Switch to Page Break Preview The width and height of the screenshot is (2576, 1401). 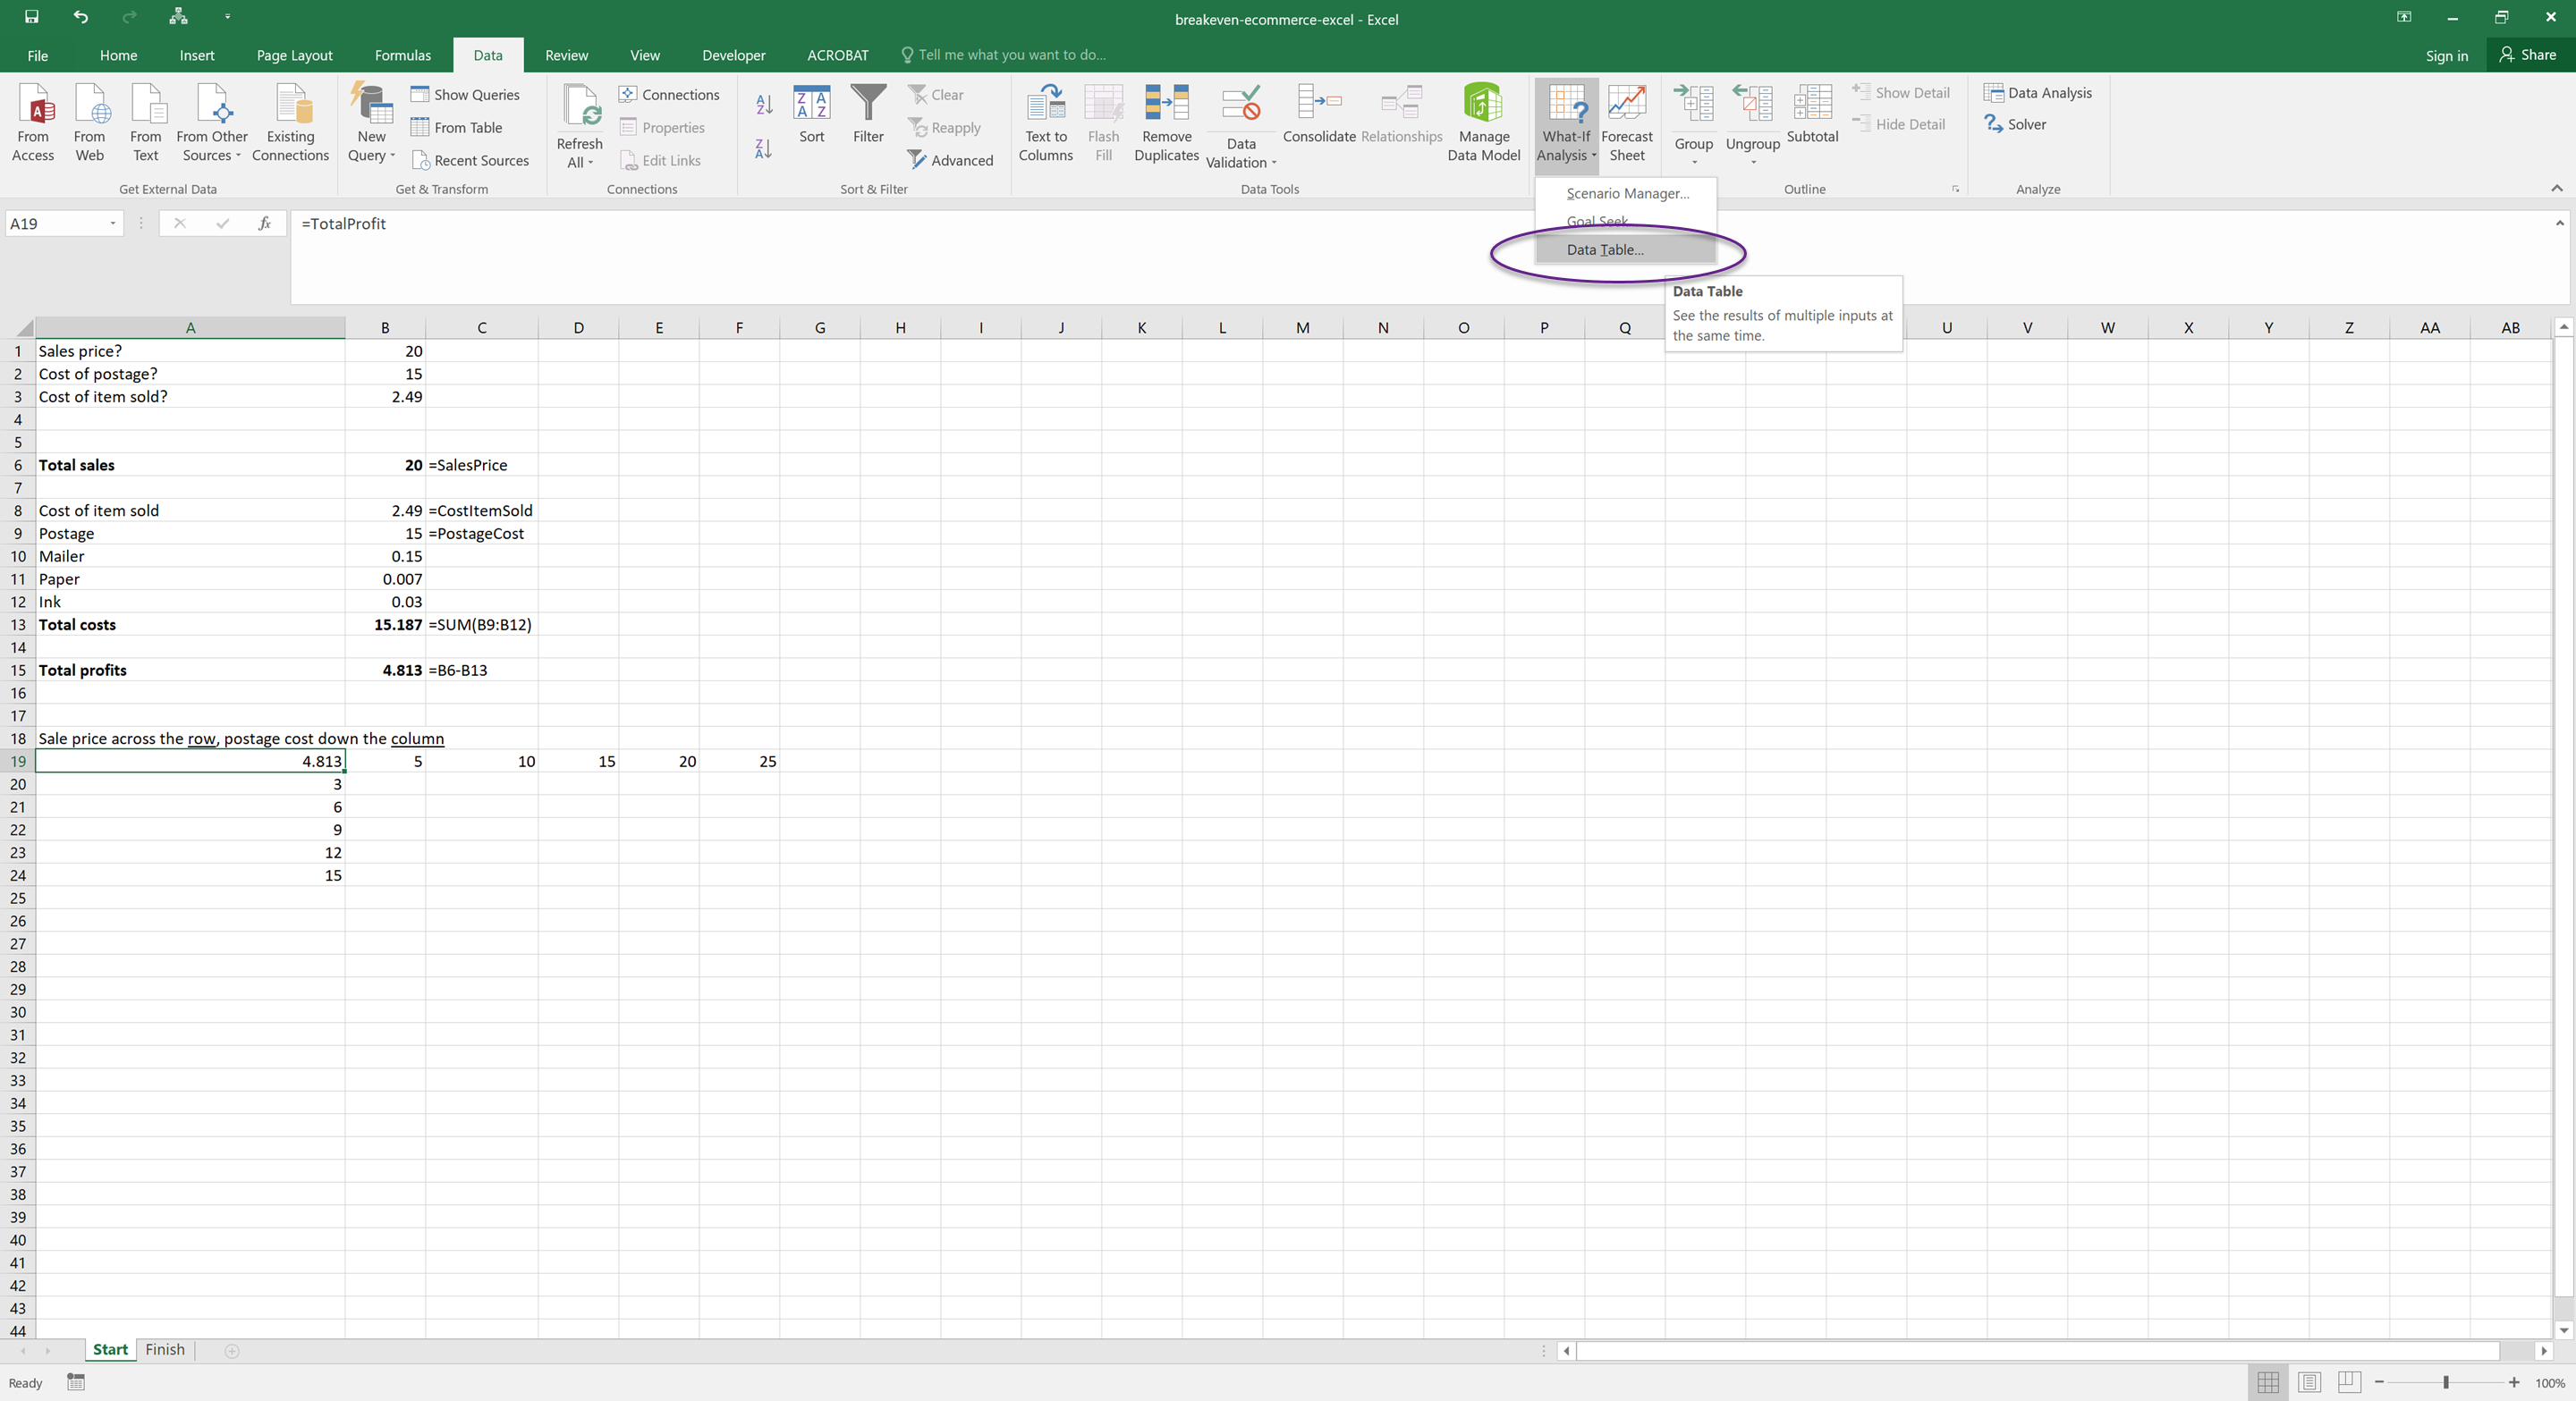click(2349, 1382)
